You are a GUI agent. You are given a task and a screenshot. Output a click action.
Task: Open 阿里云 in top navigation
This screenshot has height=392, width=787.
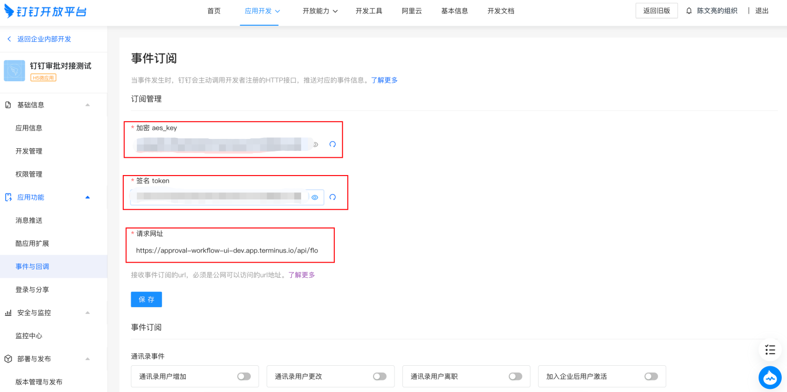412,11
